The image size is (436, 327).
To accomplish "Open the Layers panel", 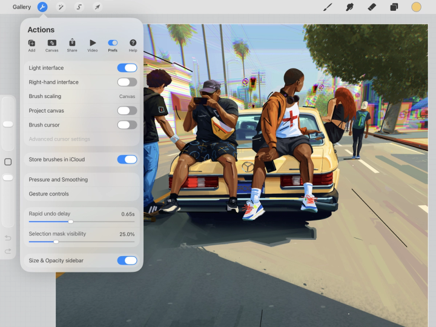I will (394, 7).
